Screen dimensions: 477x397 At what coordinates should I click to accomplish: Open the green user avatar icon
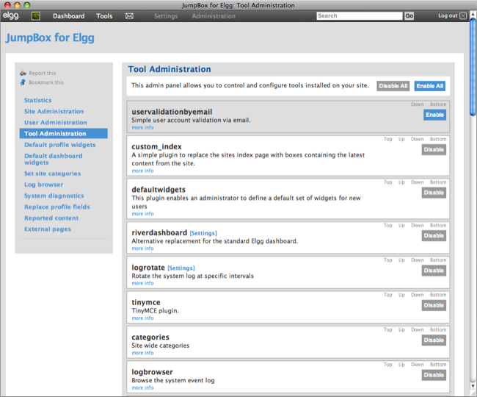(x=36, y=16)
